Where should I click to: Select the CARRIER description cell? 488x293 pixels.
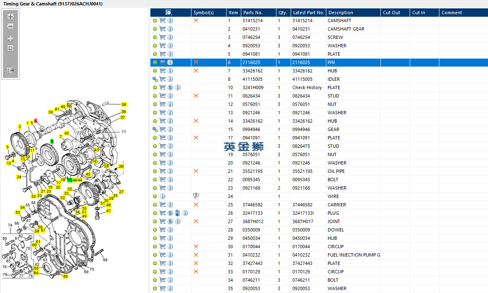tap(337, 205)
